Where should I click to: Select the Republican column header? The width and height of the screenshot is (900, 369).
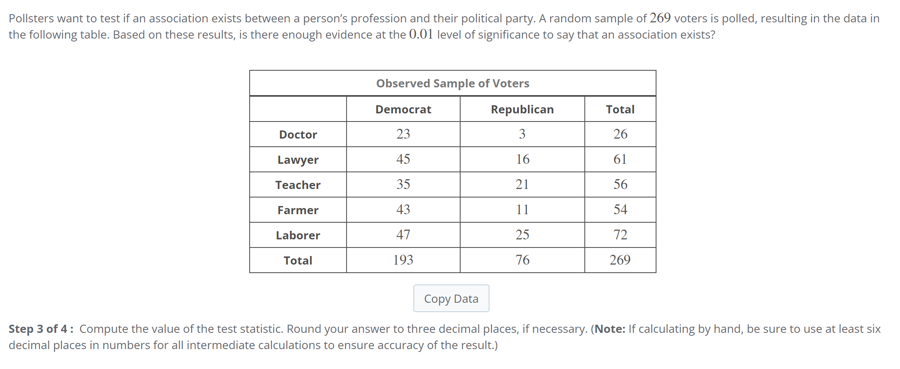point(522,109)
